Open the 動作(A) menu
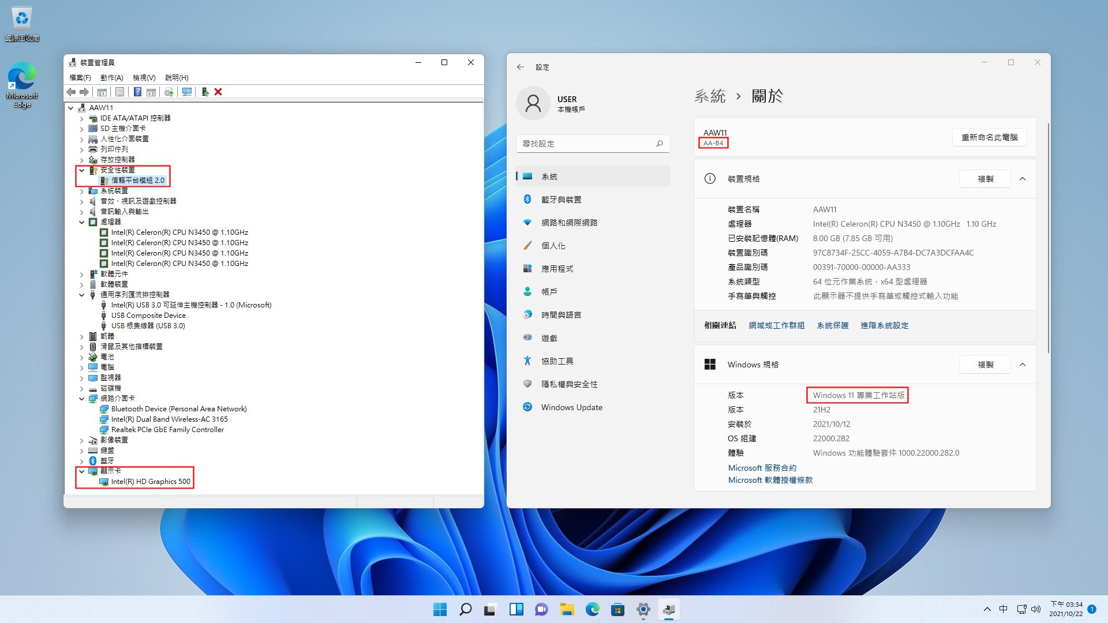This screenshot has width=1108, height=623. point(111,77)
